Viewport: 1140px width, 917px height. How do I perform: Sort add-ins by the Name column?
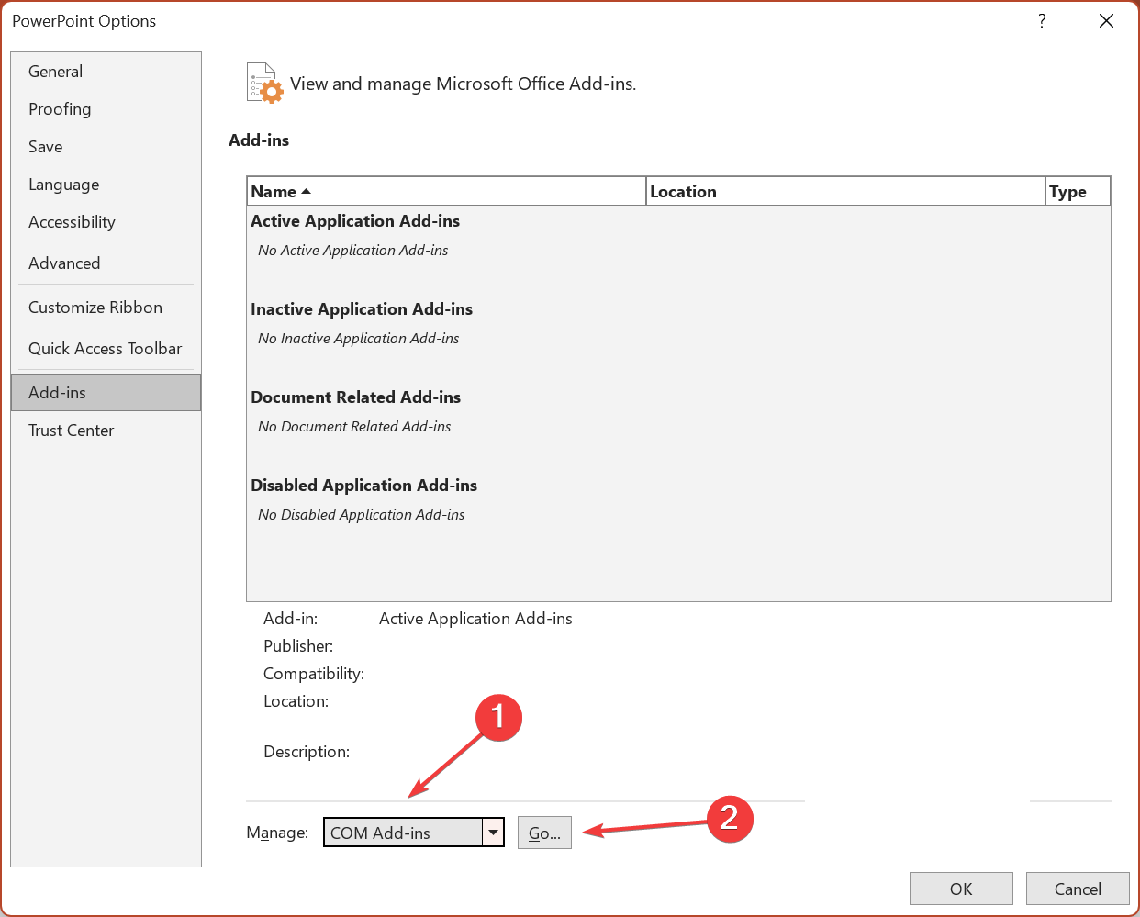(x=446, y=192)
